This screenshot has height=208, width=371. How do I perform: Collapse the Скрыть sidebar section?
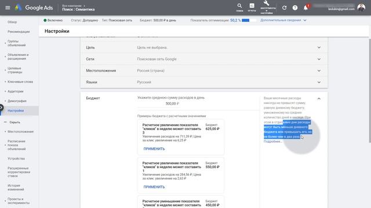point(12,122)
